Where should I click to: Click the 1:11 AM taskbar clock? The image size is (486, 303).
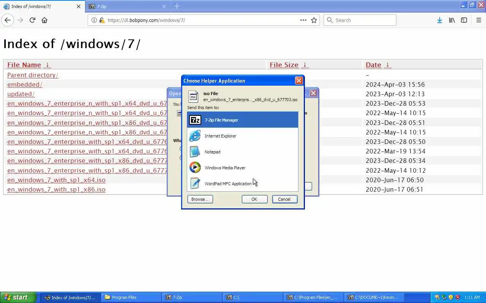point(472,297)
